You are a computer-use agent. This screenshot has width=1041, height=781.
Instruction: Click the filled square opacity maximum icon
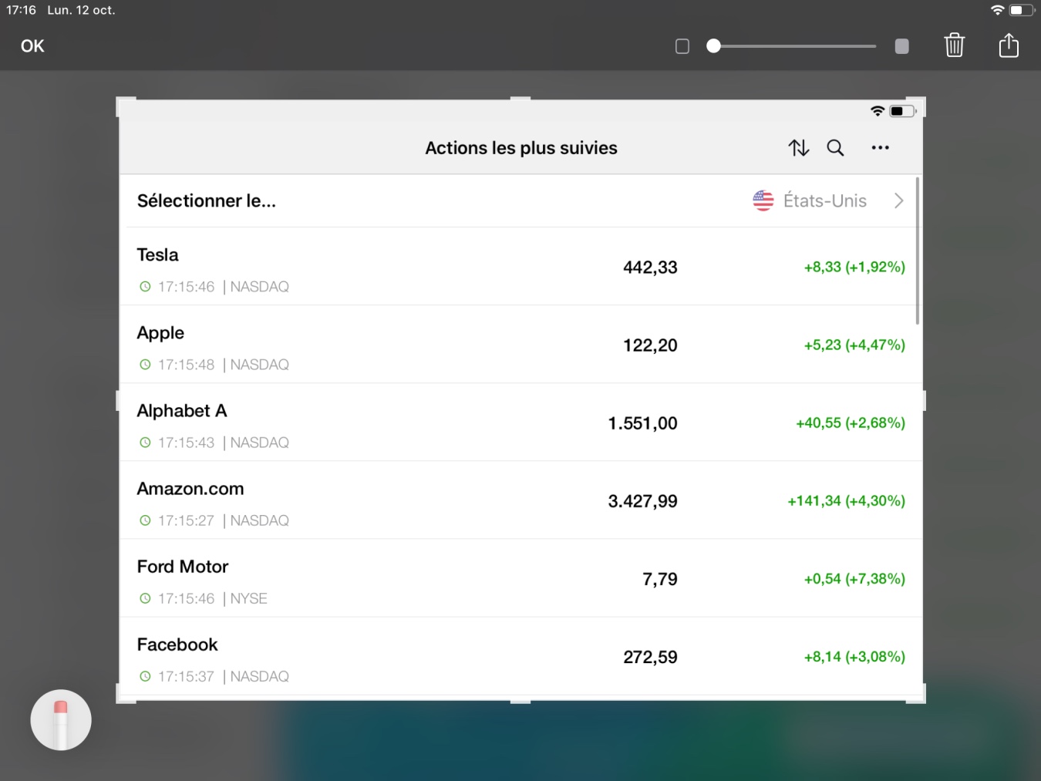pyautogui.click(x=901, y=46)
